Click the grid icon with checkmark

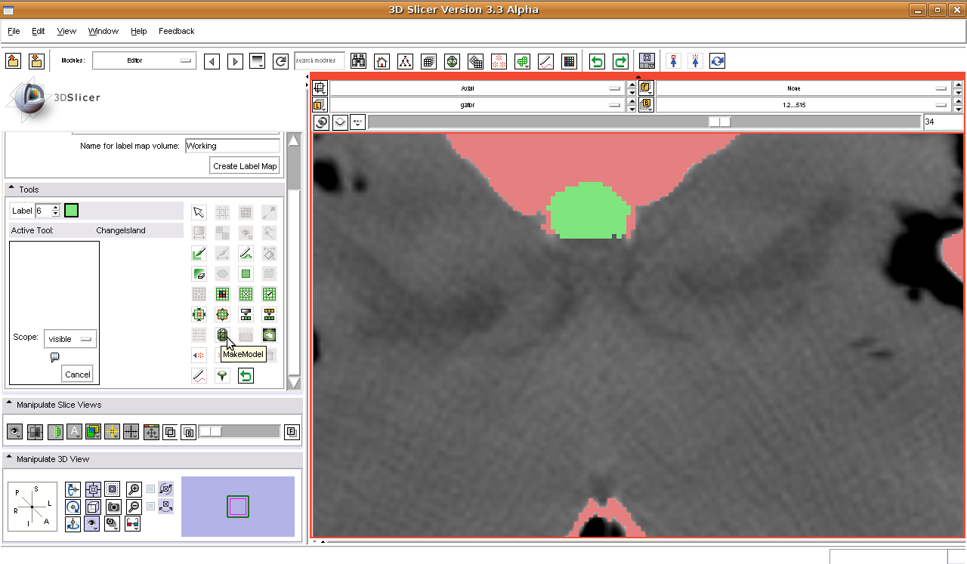pyautogui.click(x=269, y=294)
